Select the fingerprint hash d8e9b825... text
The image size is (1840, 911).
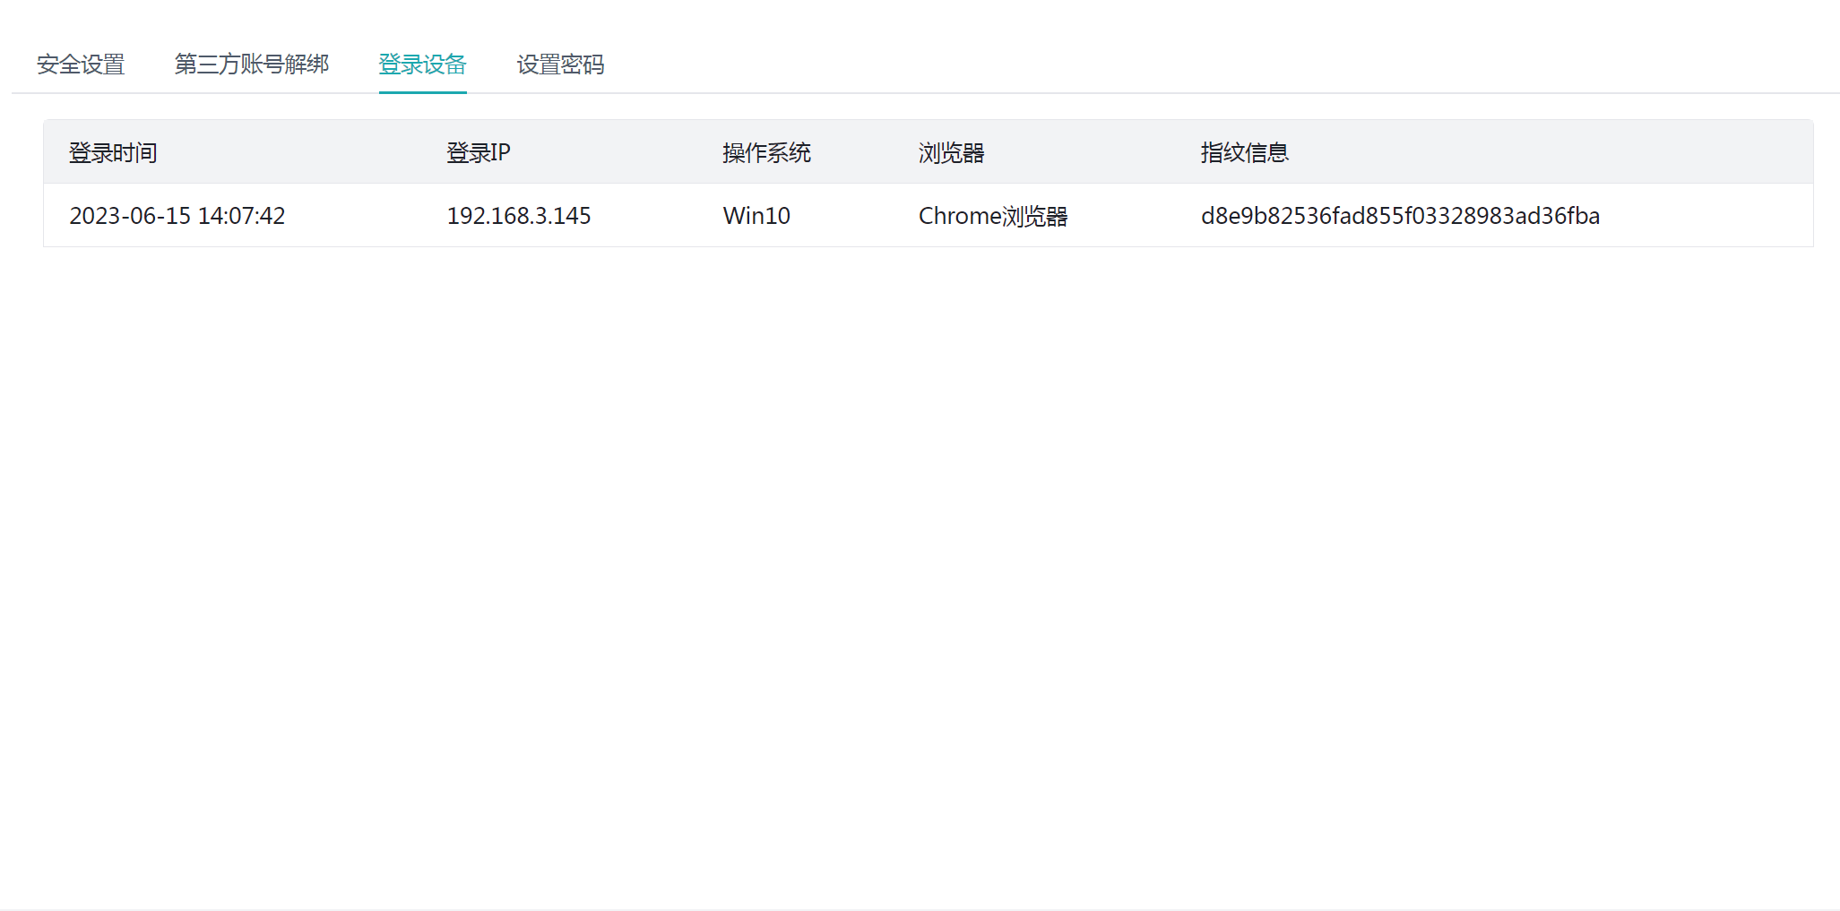pos(1399,216)
